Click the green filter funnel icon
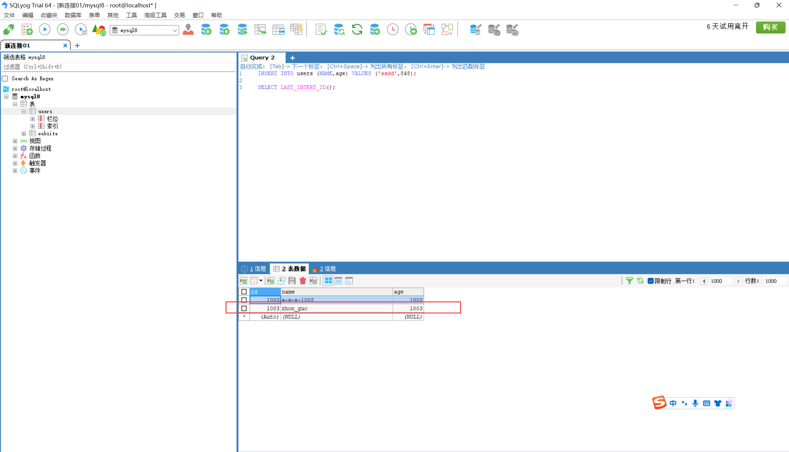 click(x=629, y=281)
